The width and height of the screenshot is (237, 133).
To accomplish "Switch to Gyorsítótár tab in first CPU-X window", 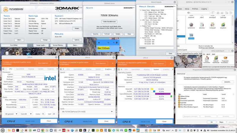I will pyautogui.click(x=20, y=69).
